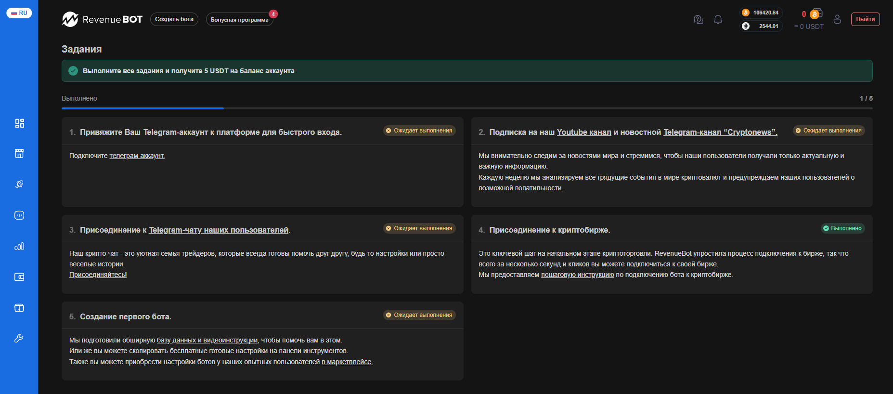893x394 pixels.
Task: Open the wallet icon in sidebar
Action: pos(19,277)
